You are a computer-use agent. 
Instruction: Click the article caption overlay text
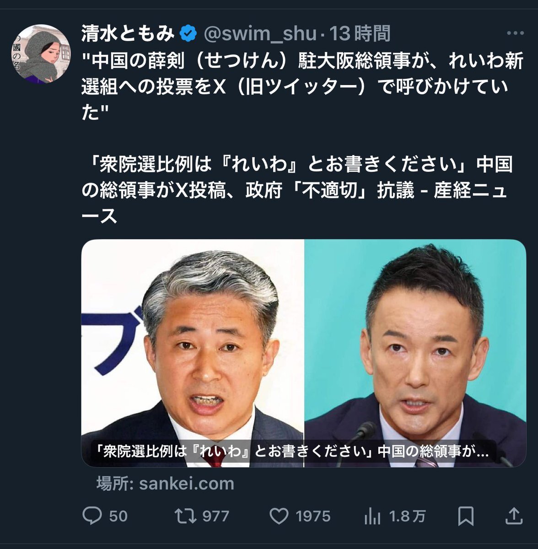(x=290, y=452)
